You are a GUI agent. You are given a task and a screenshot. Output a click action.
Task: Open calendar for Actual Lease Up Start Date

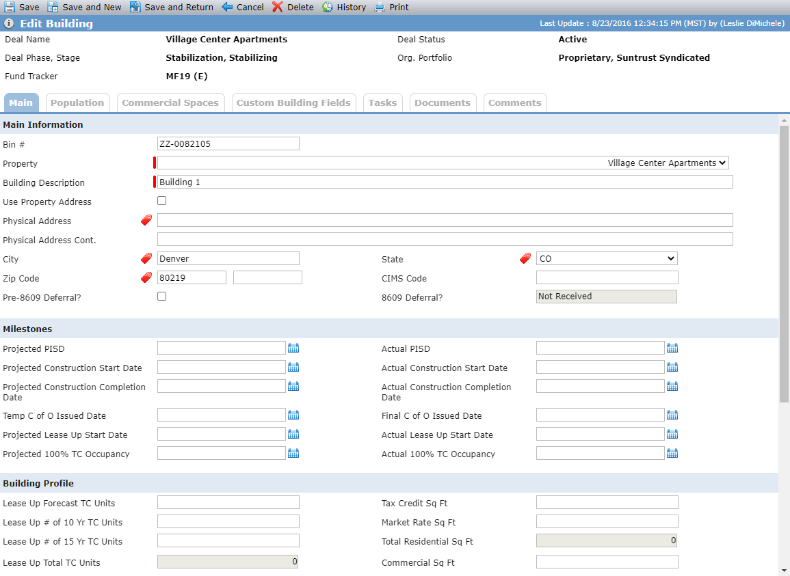672,434
